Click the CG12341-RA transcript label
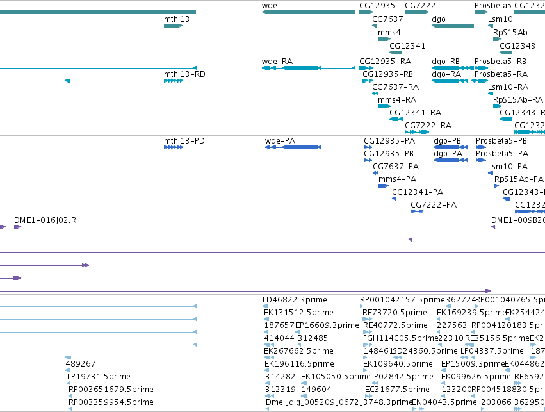The image size is (545, 412). pos(416,113)
